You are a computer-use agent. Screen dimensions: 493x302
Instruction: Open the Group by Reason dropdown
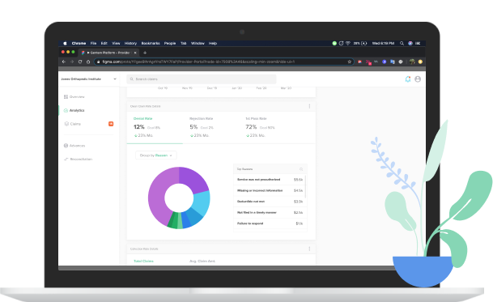(156, 155)
